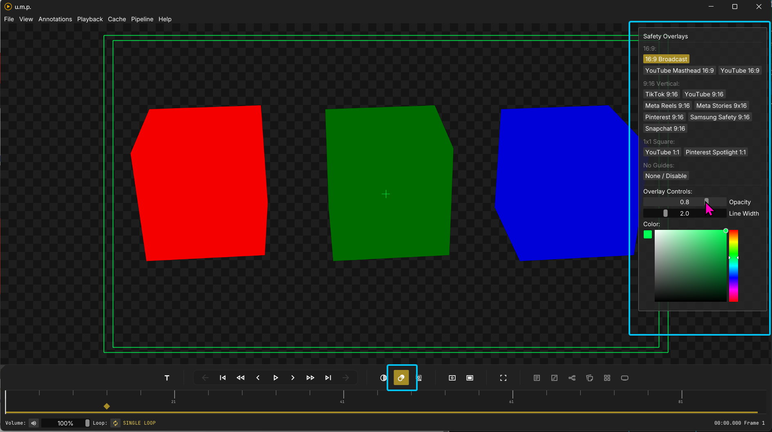Toggle the loop mode button
Image resolution: width=772 pixels, height=432 pixels.
[x=116, y=423]
